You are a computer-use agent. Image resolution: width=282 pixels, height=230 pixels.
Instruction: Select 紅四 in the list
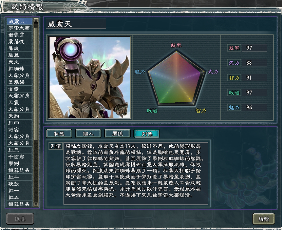point(19,123)
